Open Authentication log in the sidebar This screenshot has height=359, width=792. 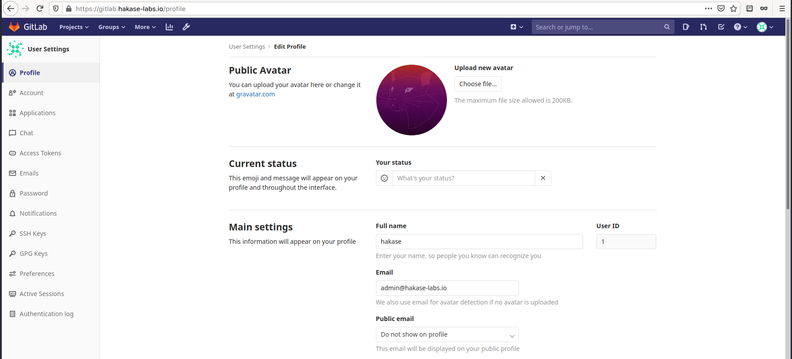point(51,314)
